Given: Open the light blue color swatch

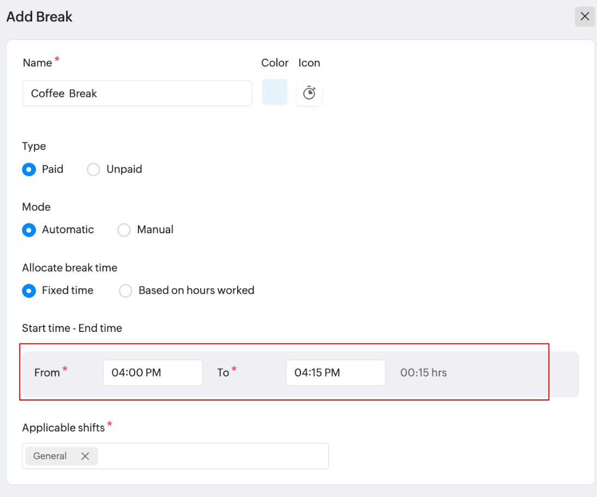Looking at the screenshot, I should click(x=275, y=92).
